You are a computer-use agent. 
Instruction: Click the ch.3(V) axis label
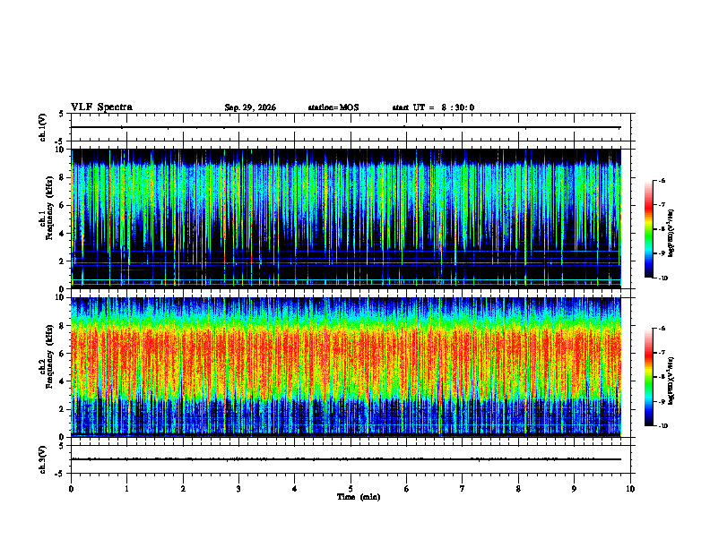coord(42,459)
